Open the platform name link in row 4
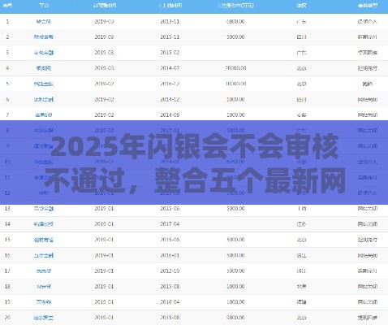The width and height of the screenshot is (388, 325). (44, 68)
